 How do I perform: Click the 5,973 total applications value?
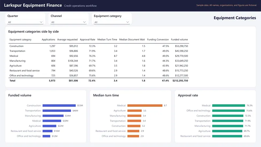52,80
